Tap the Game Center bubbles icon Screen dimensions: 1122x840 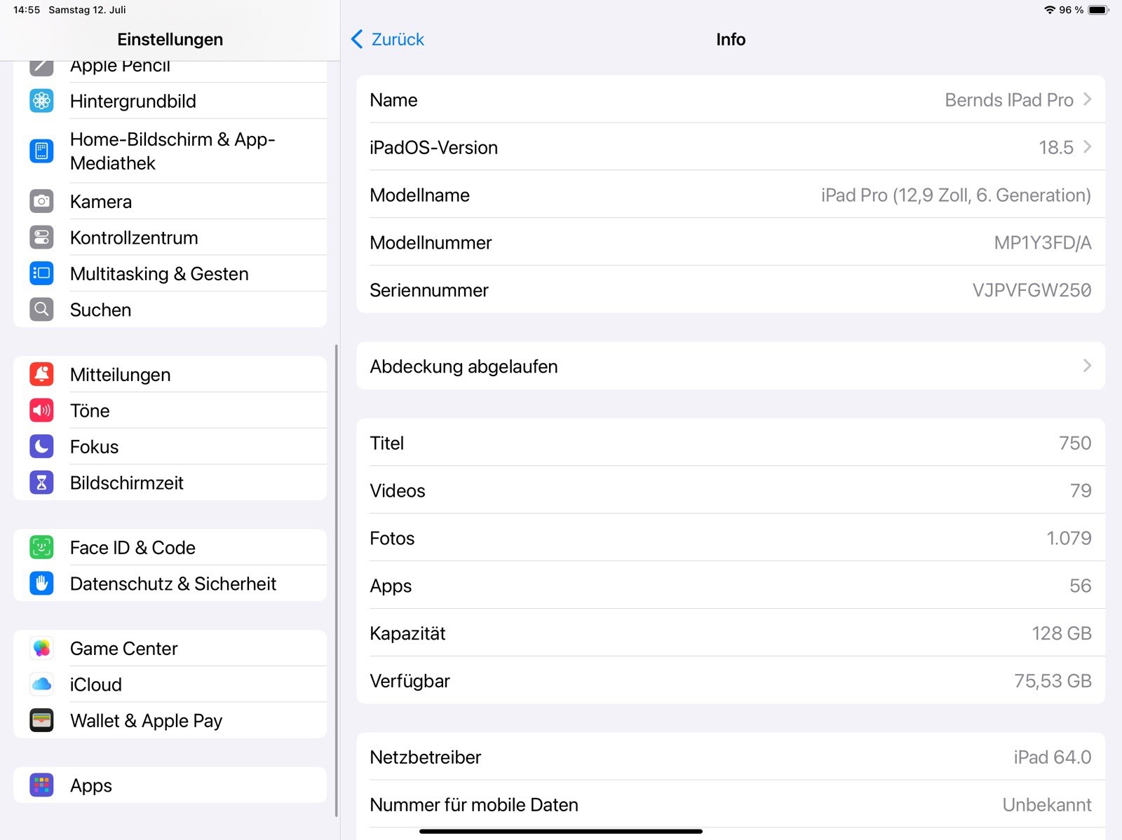tap(41, 648)
